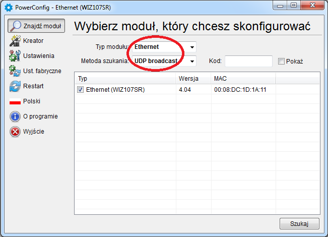Select the Kreator menu label
This screenshot has width=328, height=237.
pos(33,41)
